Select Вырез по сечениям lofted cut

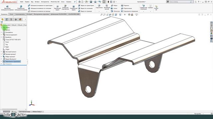(x=86, y=8)
